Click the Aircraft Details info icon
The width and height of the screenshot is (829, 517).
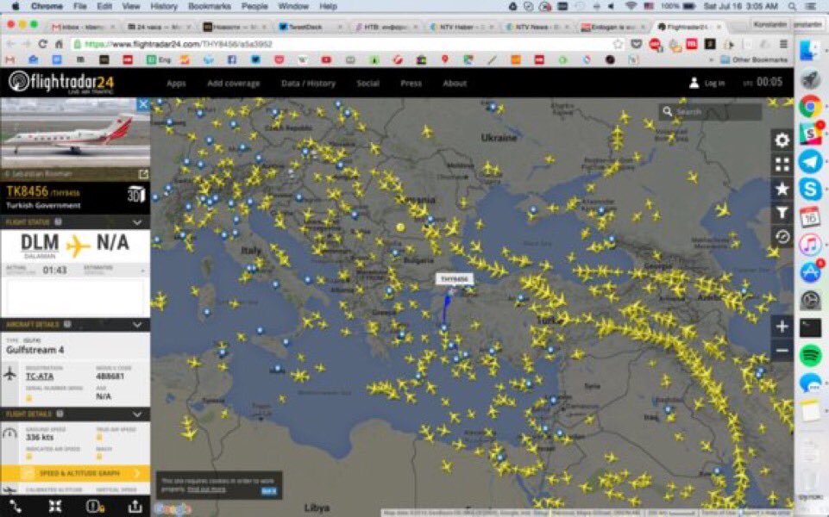[67, 324]
